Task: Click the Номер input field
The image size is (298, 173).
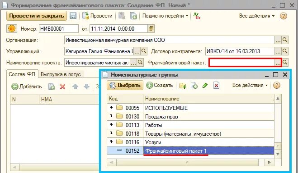Action: [59, 29]
